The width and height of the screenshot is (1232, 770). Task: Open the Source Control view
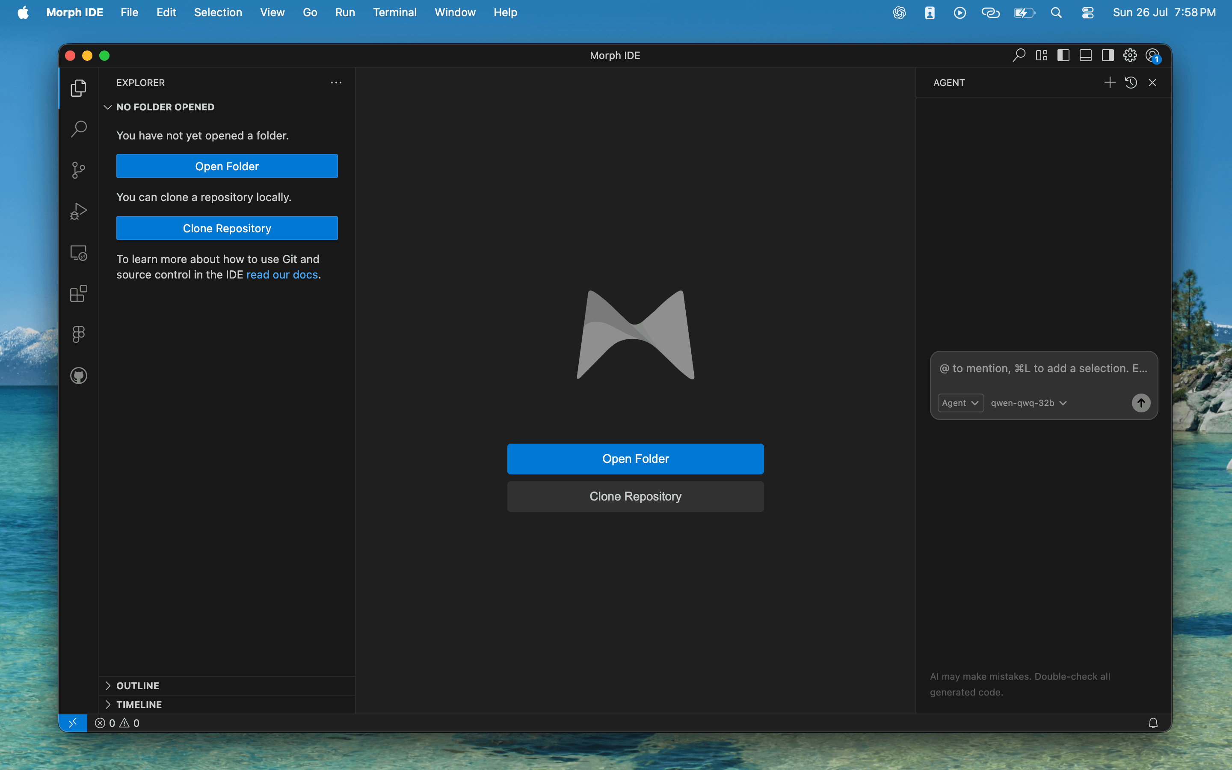[x=78, y=170]
